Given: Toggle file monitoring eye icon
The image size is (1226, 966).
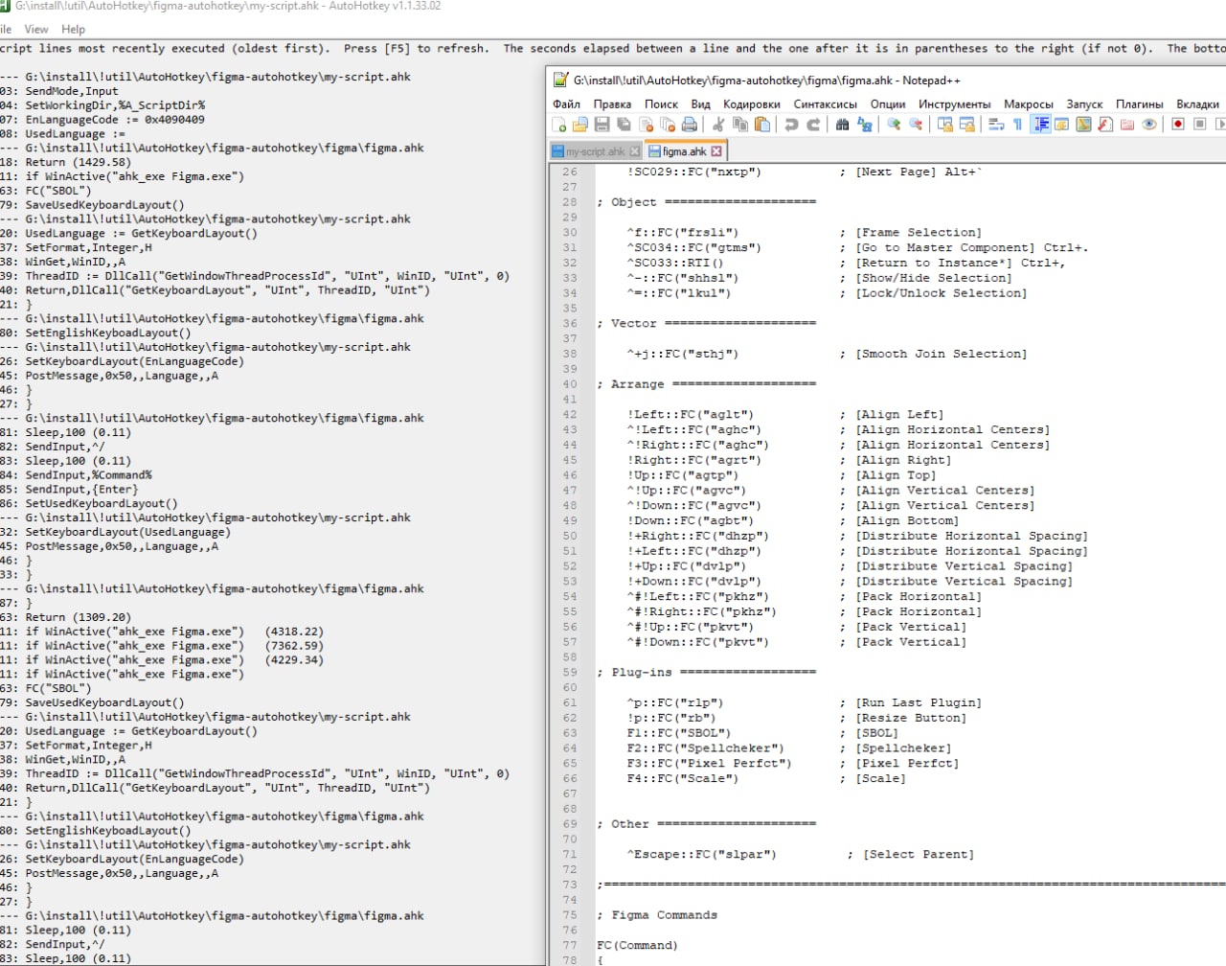Looking at the screenshot, I should tap(1149, 125).
